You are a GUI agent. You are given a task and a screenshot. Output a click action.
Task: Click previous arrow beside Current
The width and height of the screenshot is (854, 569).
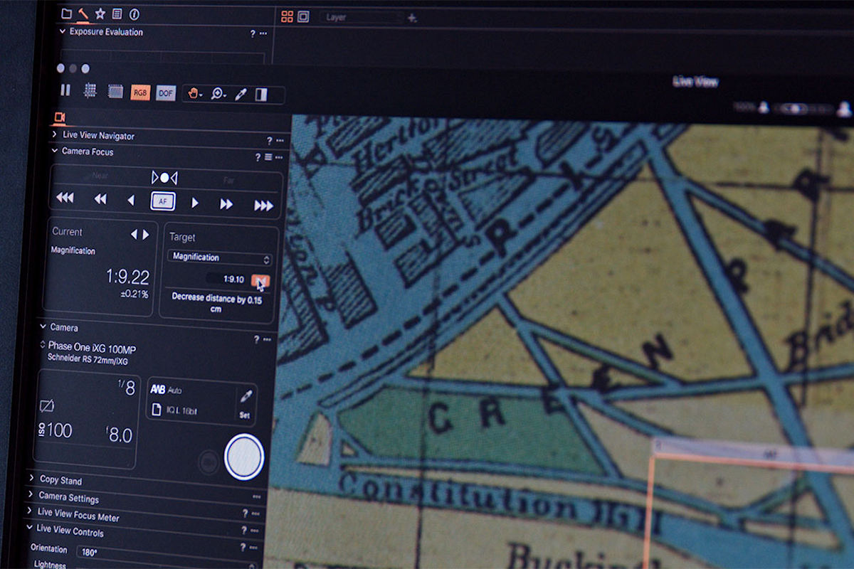tap(134, 234)
